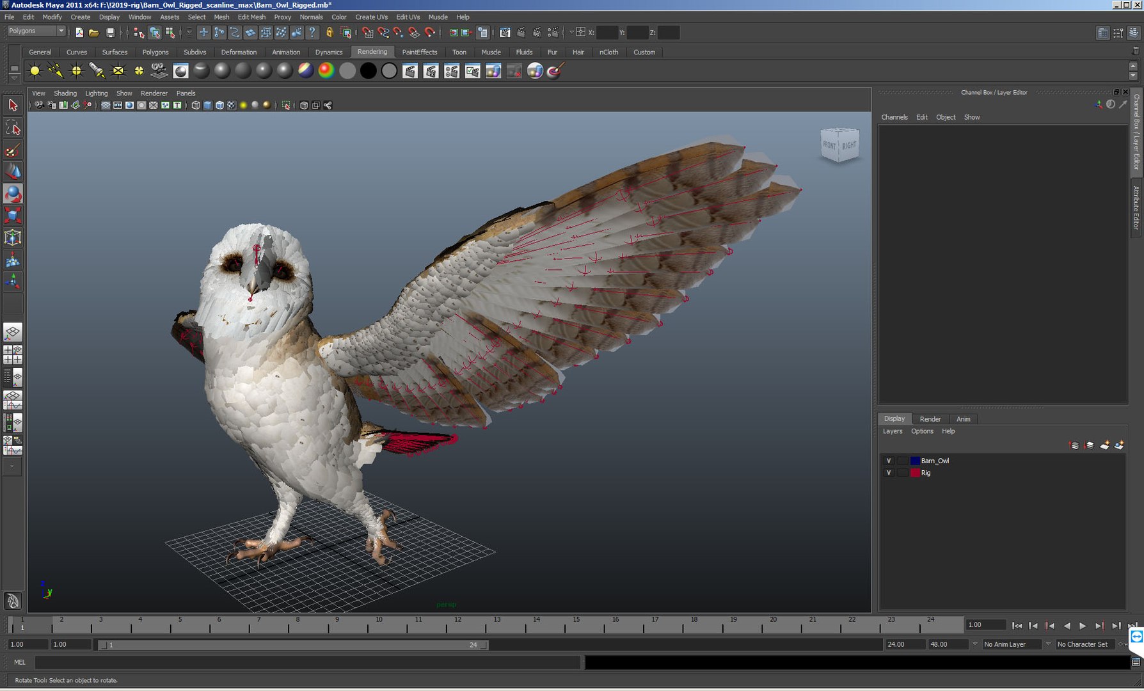Screen dimensions: 1144x691
Task: Select the four-view layout button
Action: pyautogui.click(x=13, y=354)
